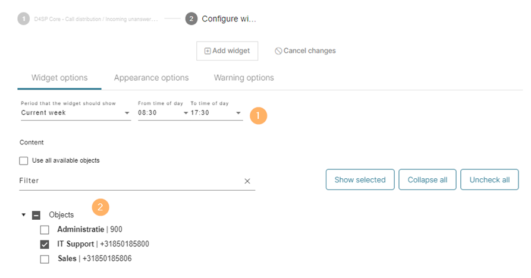Toggle the Objects parent indeterminate checkbox

(x=36, y=215)
